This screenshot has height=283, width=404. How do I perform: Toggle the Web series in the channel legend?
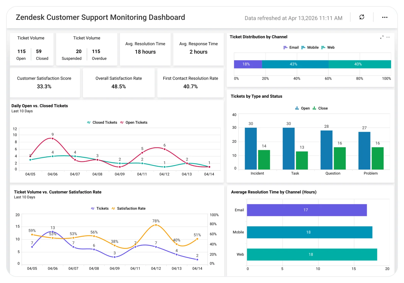click(x=328, y=48)
